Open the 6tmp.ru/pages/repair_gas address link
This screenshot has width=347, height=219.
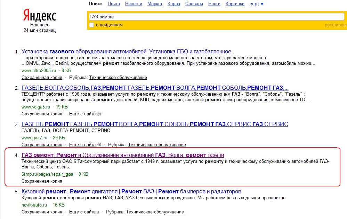coord(47,174)
